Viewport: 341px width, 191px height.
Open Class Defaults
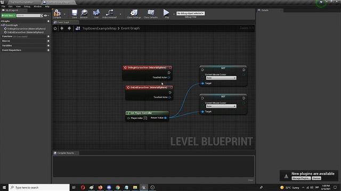click(x=150, y=14)
